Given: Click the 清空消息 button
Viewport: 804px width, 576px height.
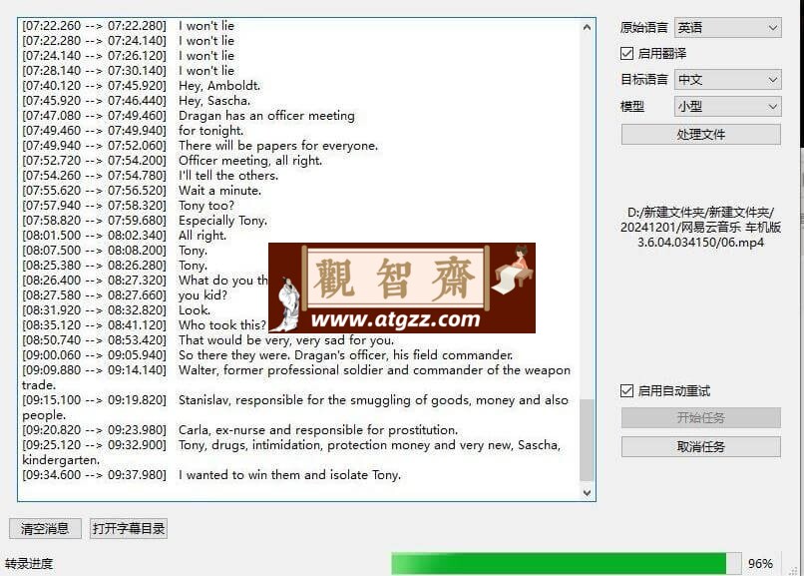Looking at the screenshot, I should coord(45,528).
